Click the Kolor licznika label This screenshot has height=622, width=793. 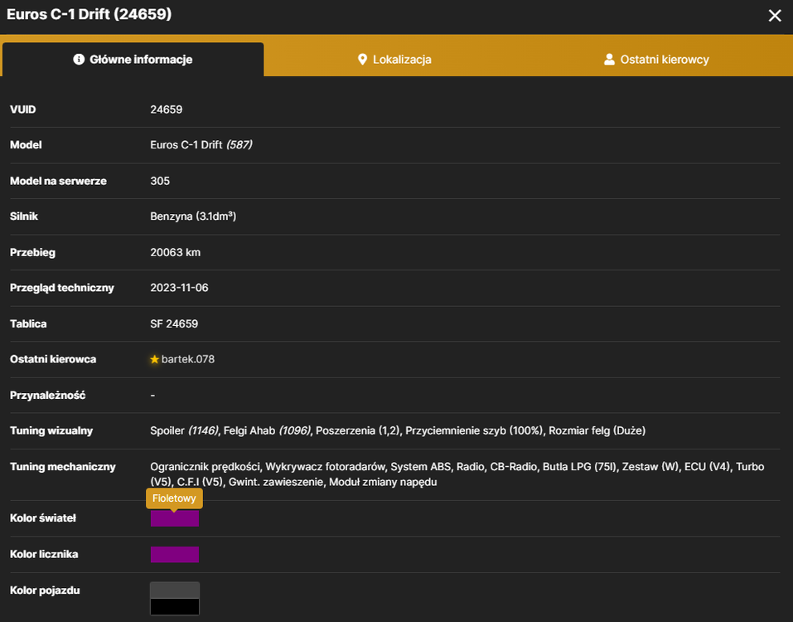[x=44, y=554]
